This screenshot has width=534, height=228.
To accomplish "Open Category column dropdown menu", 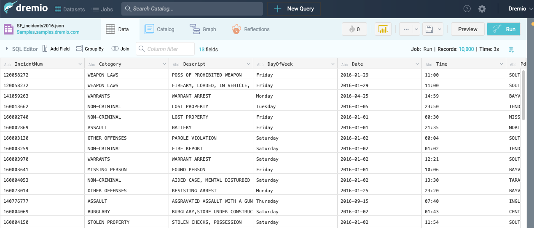I will point(164,64).
